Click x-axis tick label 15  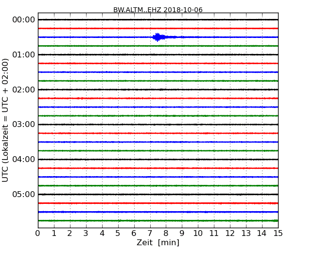[x=278, y=234]
